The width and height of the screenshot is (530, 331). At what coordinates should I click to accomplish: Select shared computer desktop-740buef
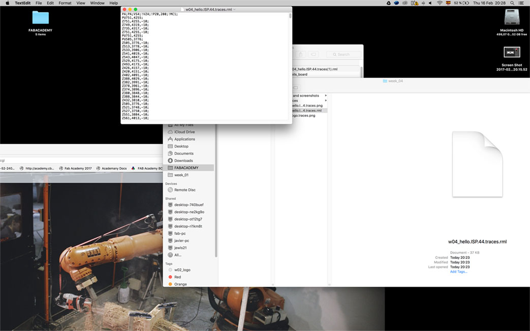[189, 205]
